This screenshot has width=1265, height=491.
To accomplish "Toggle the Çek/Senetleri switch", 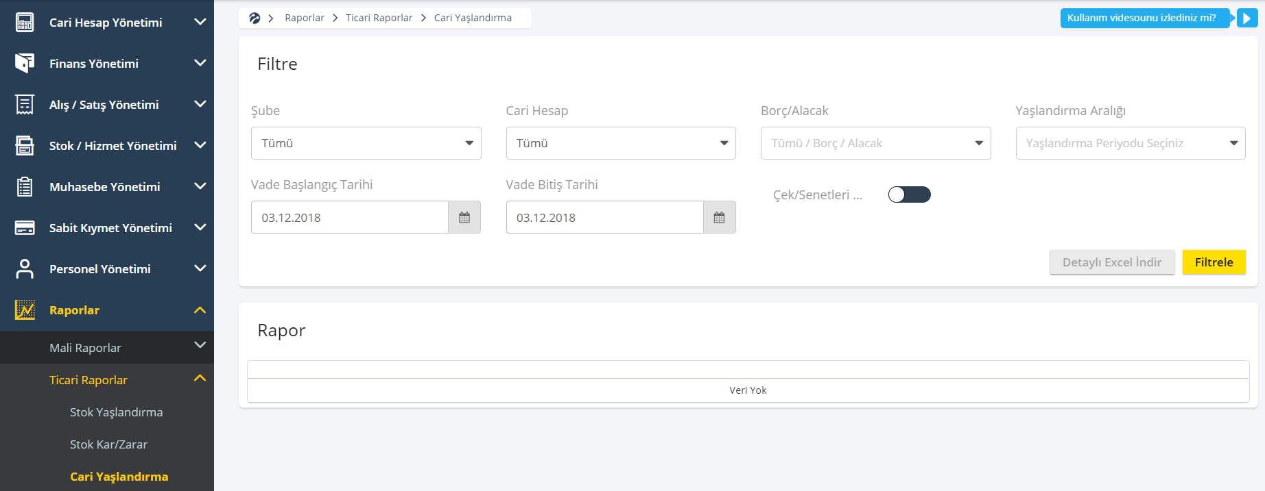I will pos(909,194).
